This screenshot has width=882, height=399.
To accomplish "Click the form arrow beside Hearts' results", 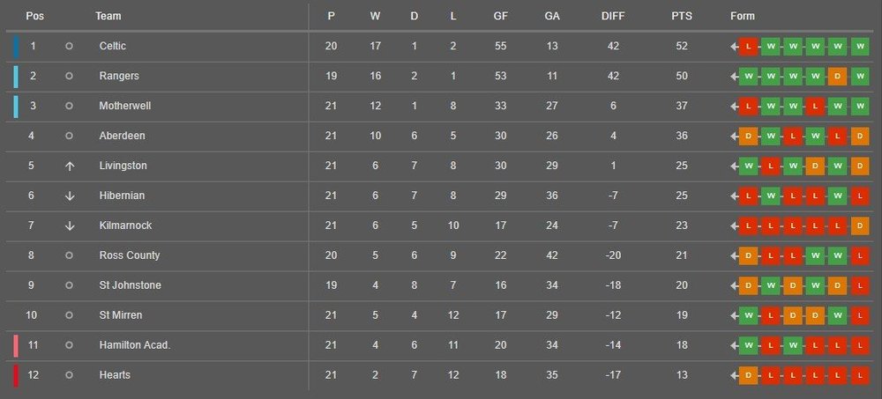I will point(734,375).
